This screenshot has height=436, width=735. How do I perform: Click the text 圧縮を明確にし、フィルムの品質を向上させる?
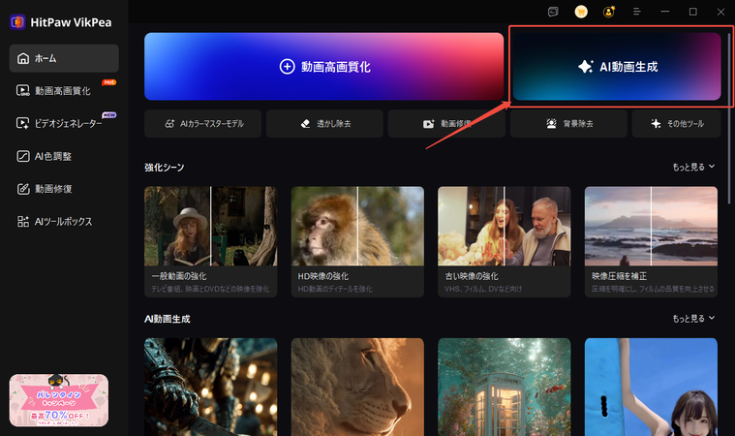tap(653, 289)
